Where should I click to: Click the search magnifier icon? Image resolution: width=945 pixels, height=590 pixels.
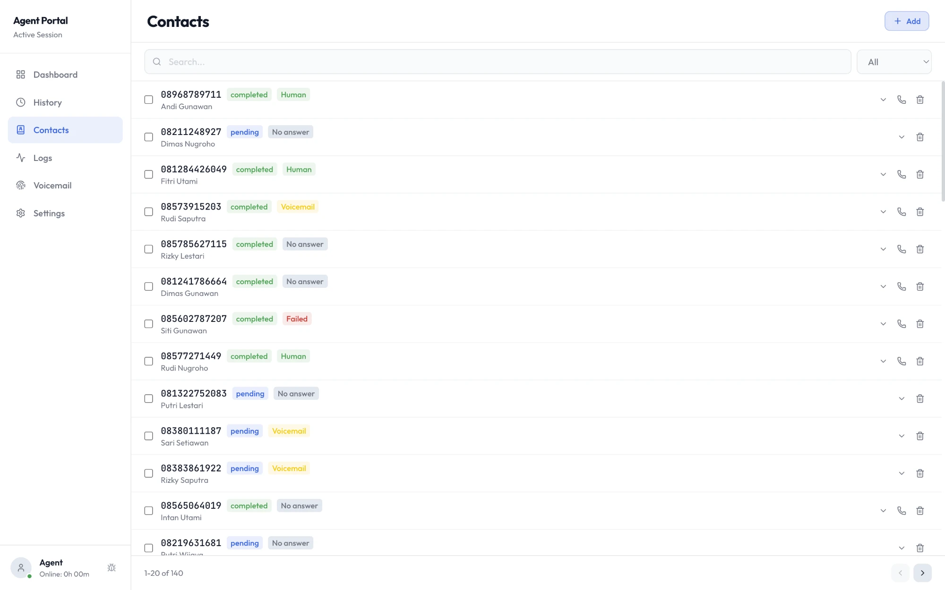tap(157, 62)
